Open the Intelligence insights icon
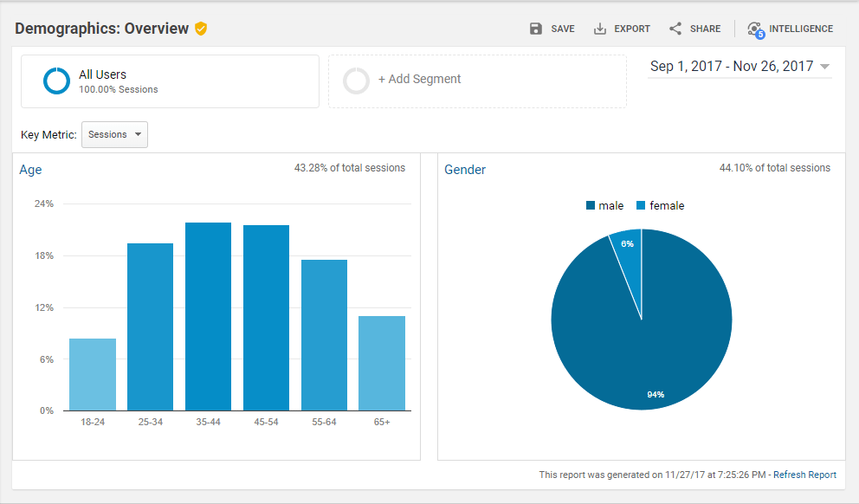Viewport: 859px width, 504px height. click(756, 29)
